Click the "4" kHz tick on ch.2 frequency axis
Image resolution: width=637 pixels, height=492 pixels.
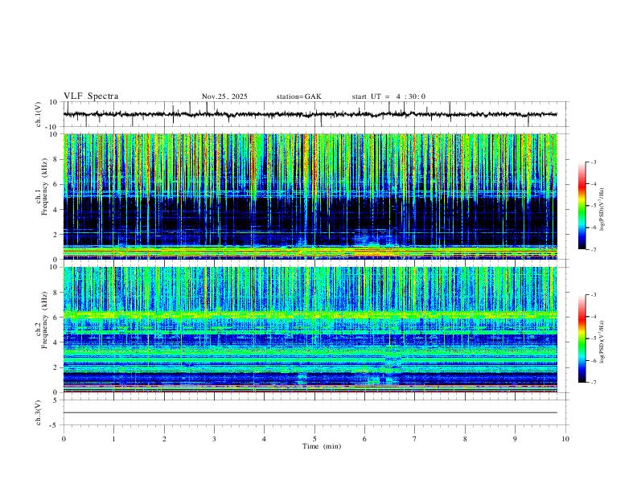click(x=56, y=342)
